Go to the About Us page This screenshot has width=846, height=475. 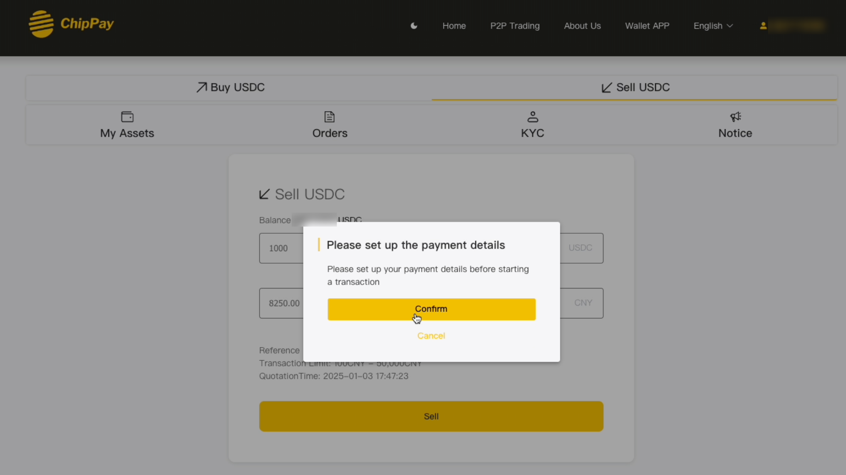click(x=582, y=26)
